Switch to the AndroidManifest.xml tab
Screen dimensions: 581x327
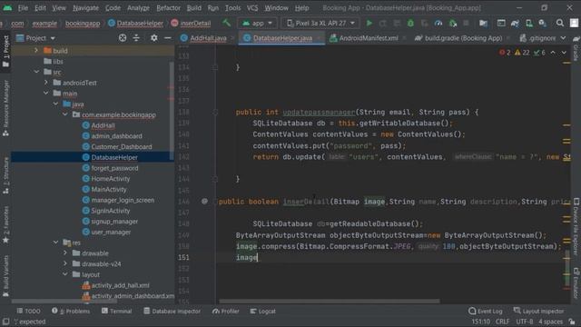(368, 38)
